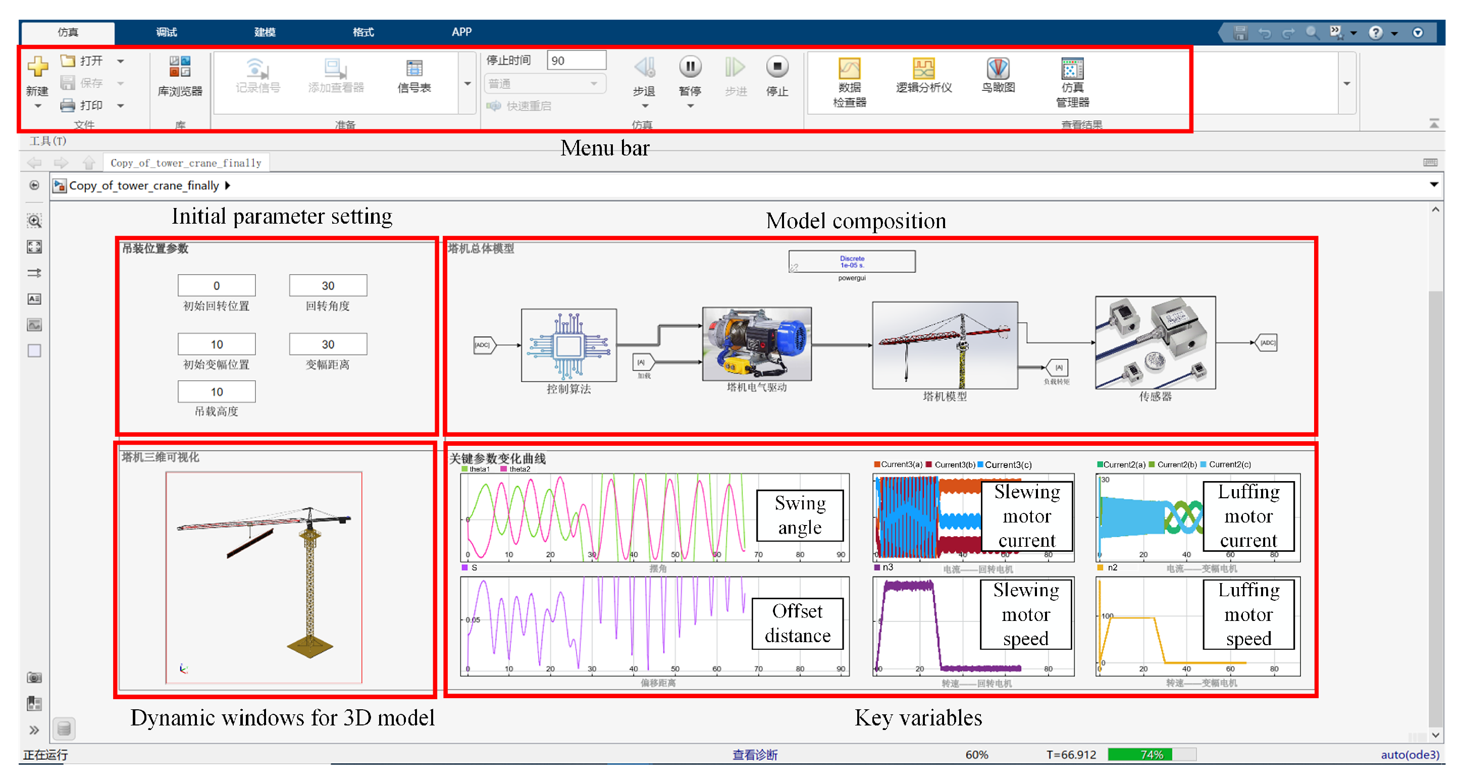This screenshot has height=784, width=1460.
Task: Click the stop time field showing 90
Action: click(576, 61)
